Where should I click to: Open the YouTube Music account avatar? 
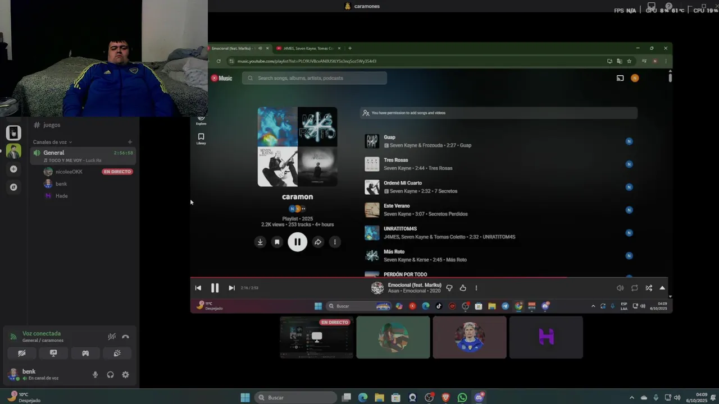[635, 78]
